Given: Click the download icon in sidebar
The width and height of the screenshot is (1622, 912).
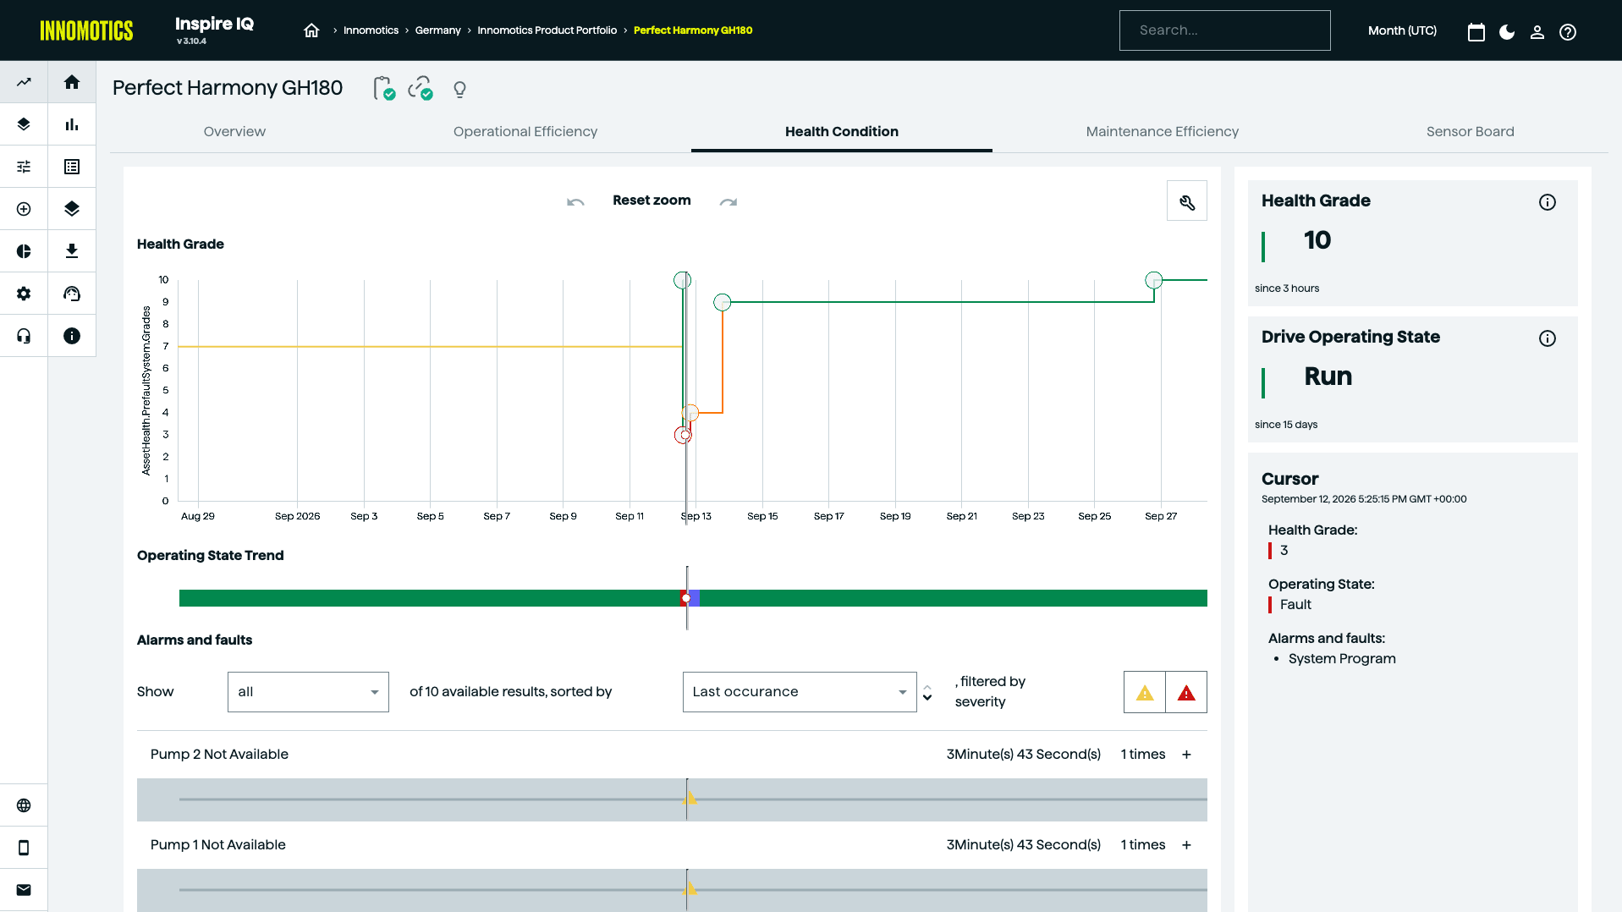Looking at the screenshot, I should [72, 251].
